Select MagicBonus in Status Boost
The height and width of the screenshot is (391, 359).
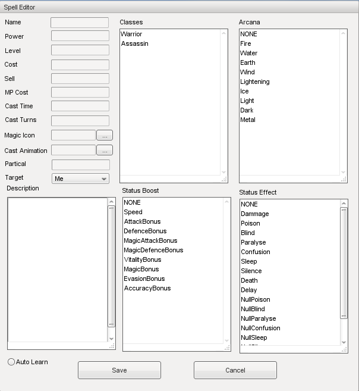click(x=174, y=269)
